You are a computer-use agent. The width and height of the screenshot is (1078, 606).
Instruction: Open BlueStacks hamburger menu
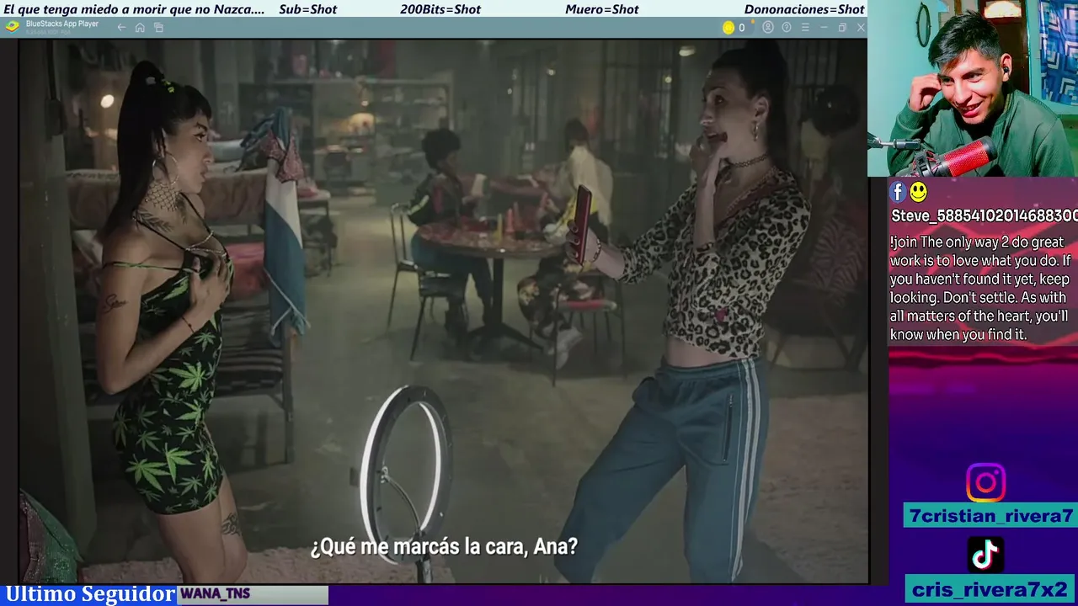pyautogui.click(x=805, y=28)
